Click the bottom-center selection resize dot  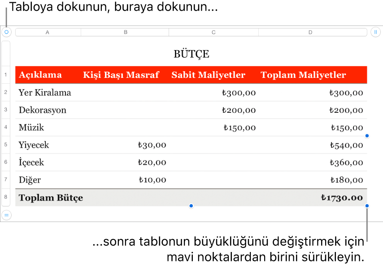[191, 206]
